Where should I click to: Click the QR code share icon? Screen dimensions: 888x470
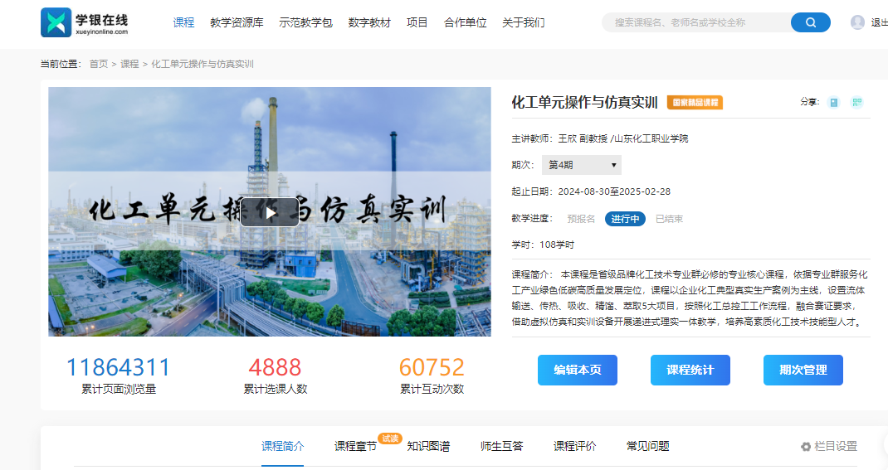857,102
